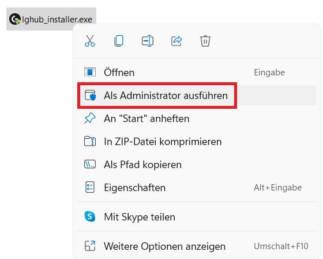Click the Share icon

pos(176,41)
